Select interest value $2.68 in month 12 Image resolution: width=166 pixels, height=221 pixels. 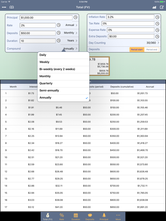[x=31, y=172]
